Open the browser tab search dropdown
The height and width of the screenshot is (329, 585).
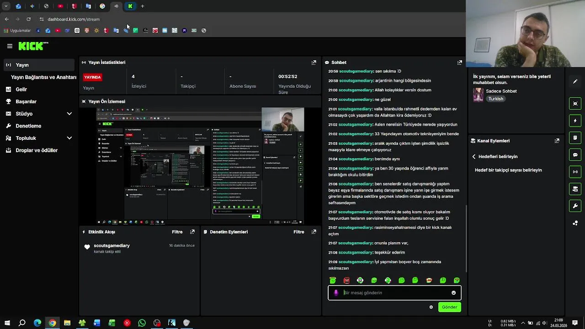(x=6, y=6)
